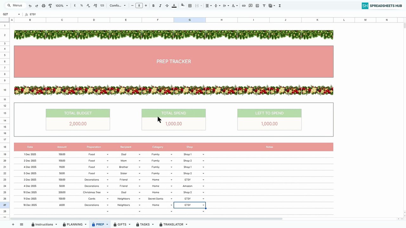This screenshot has width=406, height=228.
Task: Insert a link
Action: click(x=244, y=6)
